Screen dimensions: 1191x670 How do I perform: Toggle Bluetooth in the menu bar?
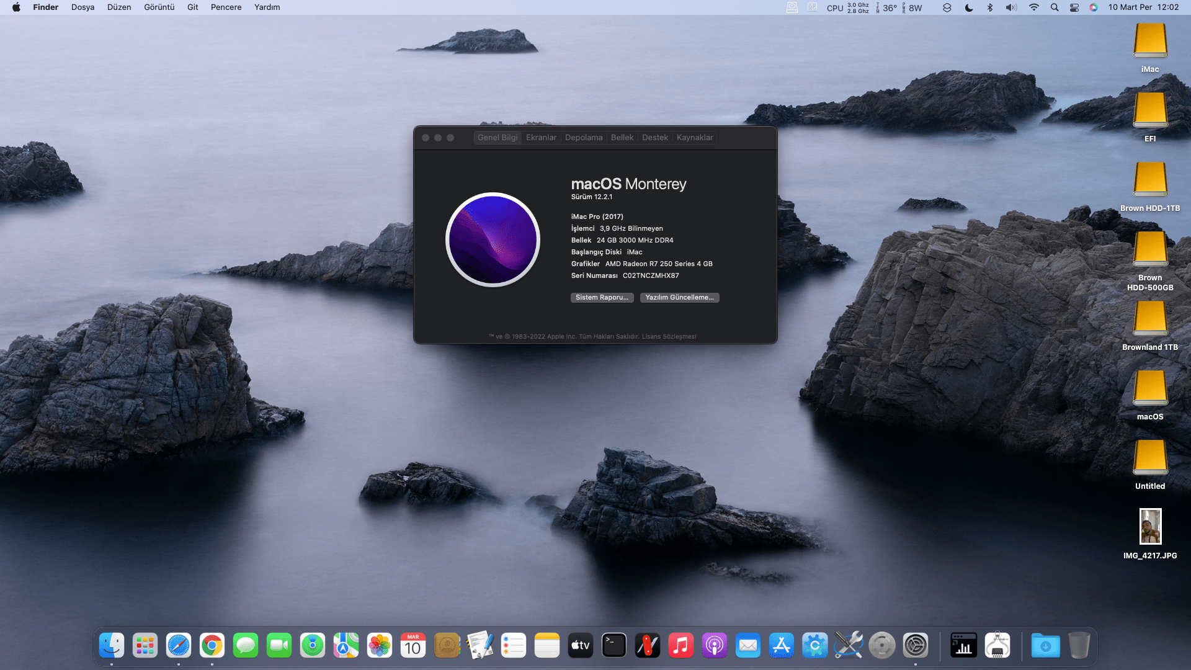click(990, 7)
